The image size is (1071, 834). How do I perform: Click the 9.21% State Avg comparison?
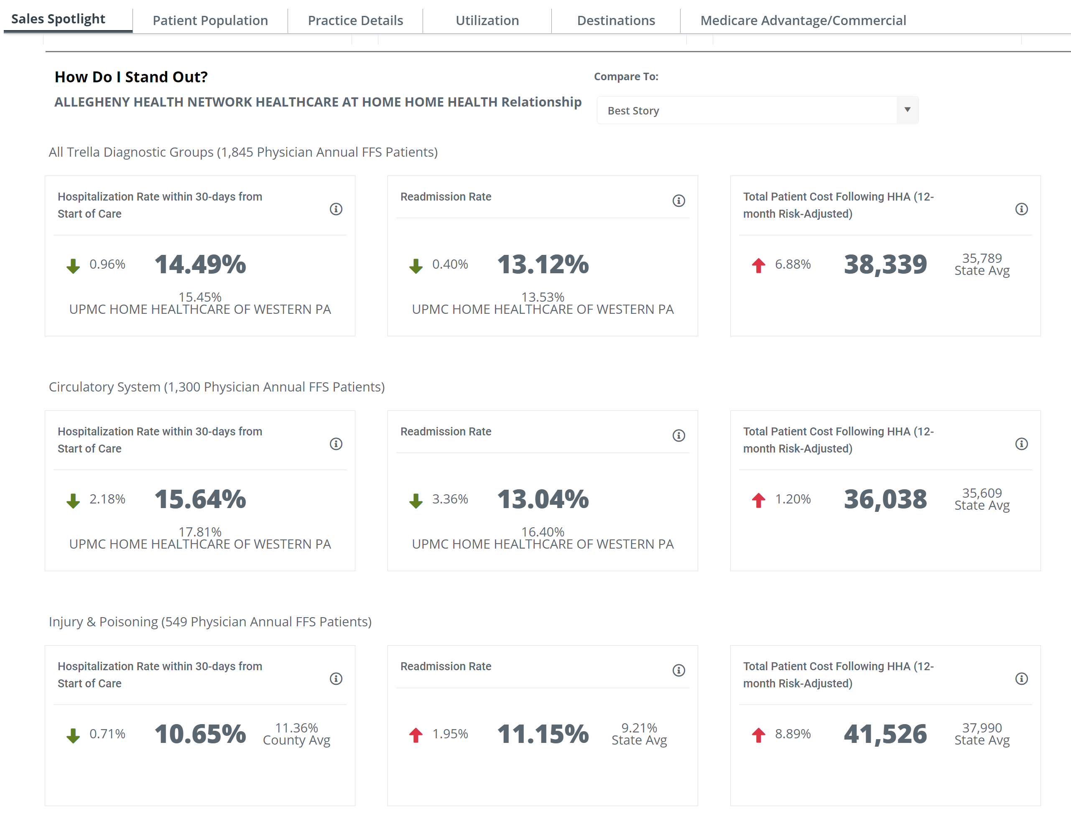tap(639, 734)
